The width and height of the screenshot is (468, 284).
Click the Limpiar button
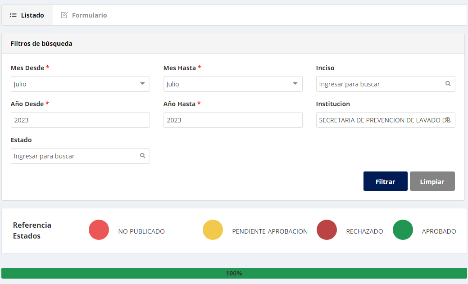point(432,181)
